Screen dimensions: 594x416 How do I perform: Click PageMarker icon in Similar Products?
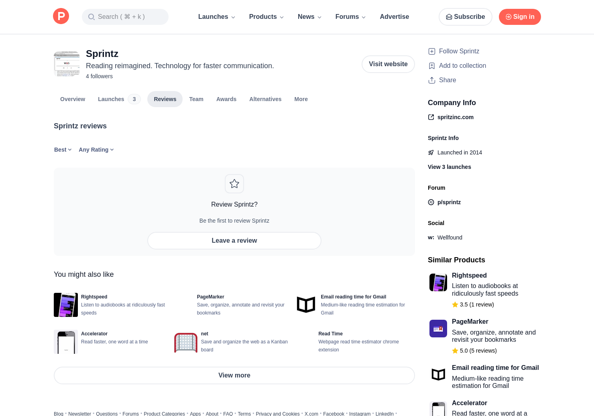point(438,329)
